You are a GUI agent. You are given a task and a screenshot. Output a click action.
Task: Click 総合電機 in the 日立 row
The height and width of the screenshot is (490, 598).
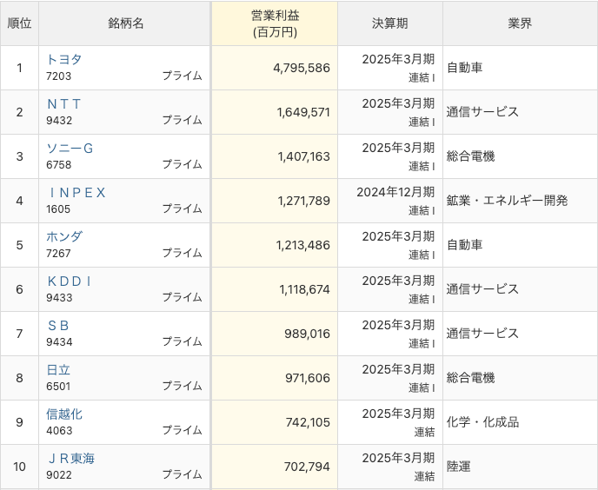point(470,378)
